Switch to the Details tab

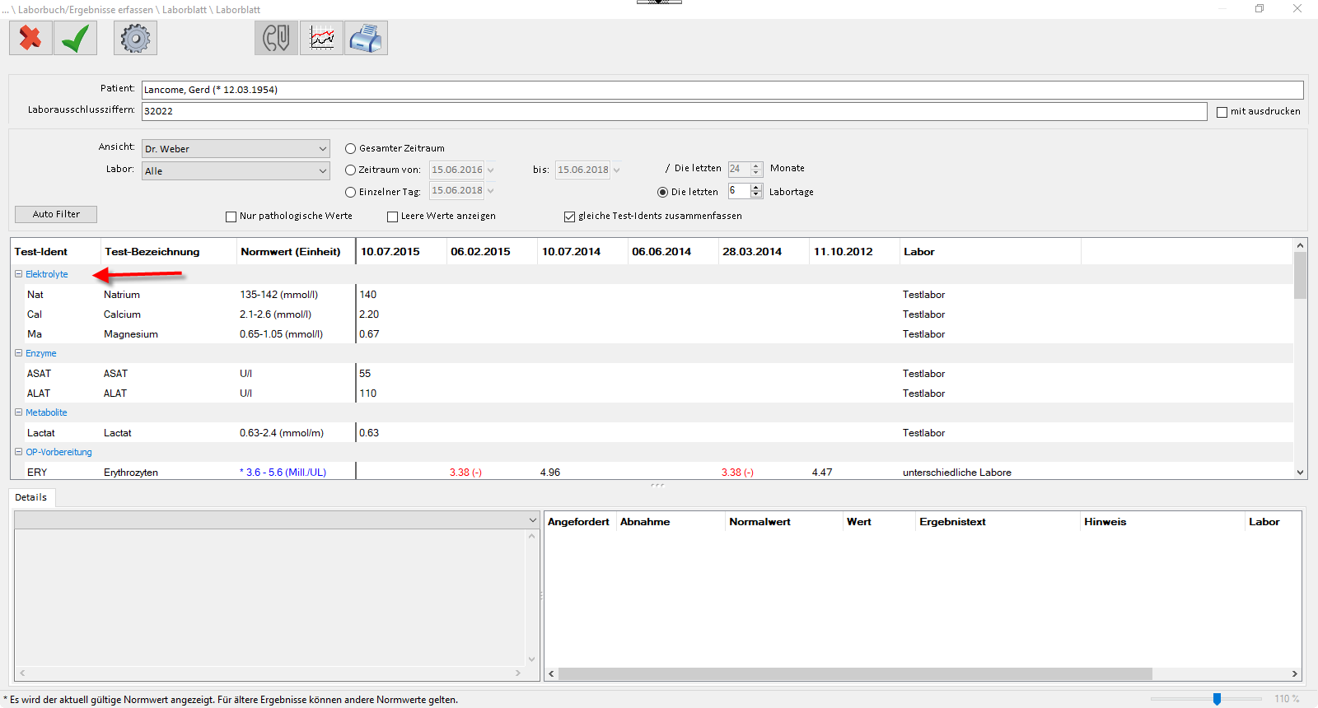coord(31,497)
